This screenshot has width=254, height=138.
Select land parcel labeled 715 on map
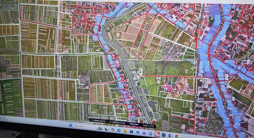[x=222, y=79]
